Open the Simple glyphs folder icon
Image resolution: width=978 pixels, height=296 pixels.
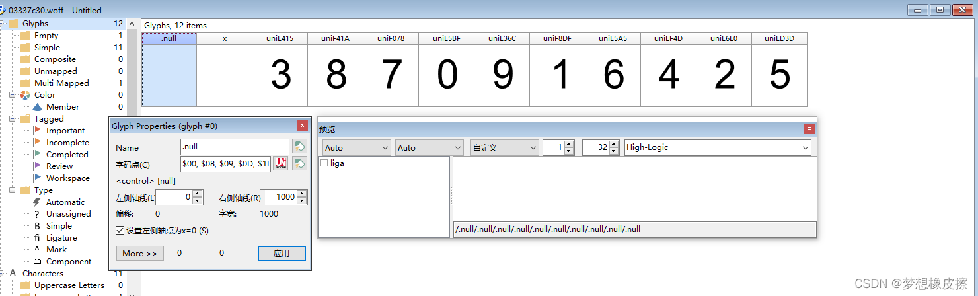(25, 48)
